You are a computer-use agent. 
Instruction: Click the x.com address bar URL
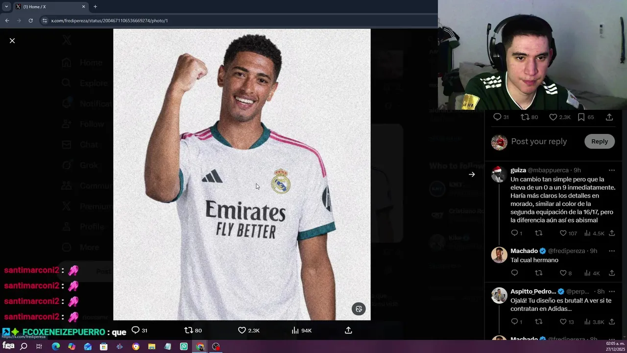pos(109,21)
